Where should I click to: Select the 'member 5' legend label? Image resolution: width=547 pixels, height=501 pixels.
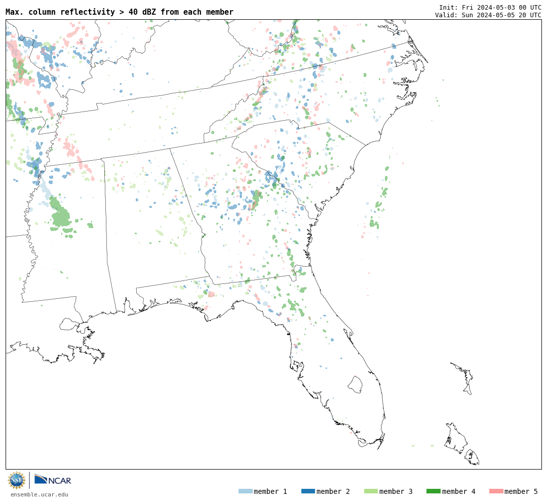pos(521,491)
